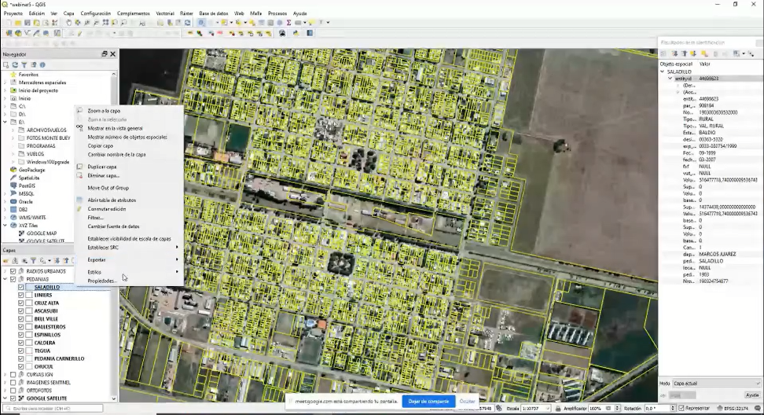Click the Ocultar sharing bar link
The width and height of the screenshot is (764, 415).
(x=467, y=402)
